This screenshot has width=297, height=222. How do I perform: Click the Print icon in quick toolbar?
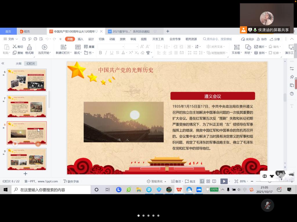point(35,39)
